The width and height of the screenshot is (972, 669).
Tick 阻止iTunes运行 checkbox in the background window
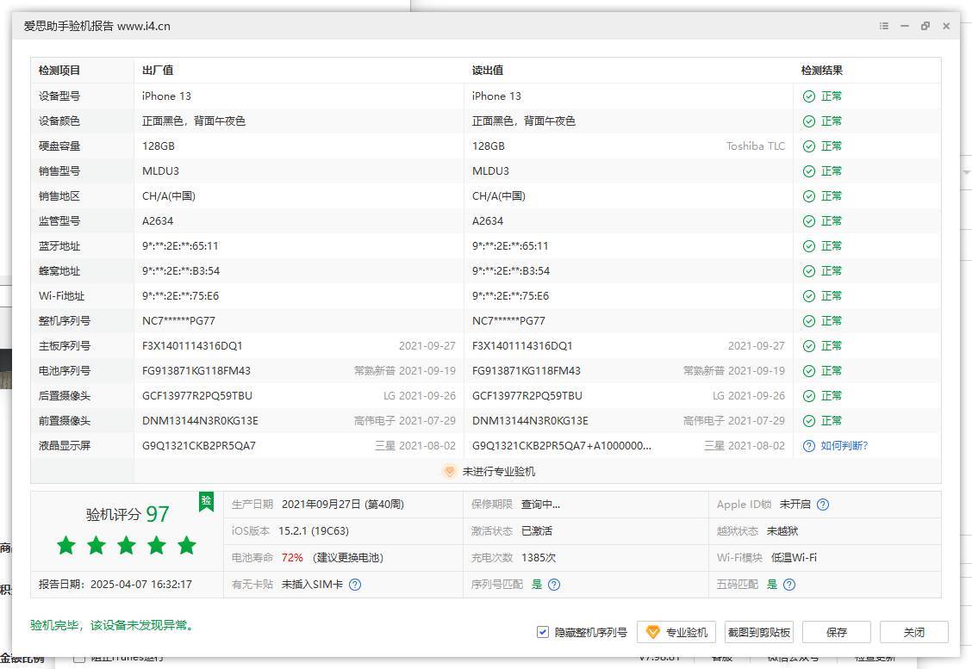click(78, 658)
